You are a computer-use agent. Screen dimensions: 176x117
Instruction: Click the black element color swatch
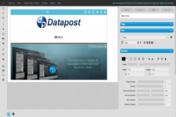tap(123, 59)
